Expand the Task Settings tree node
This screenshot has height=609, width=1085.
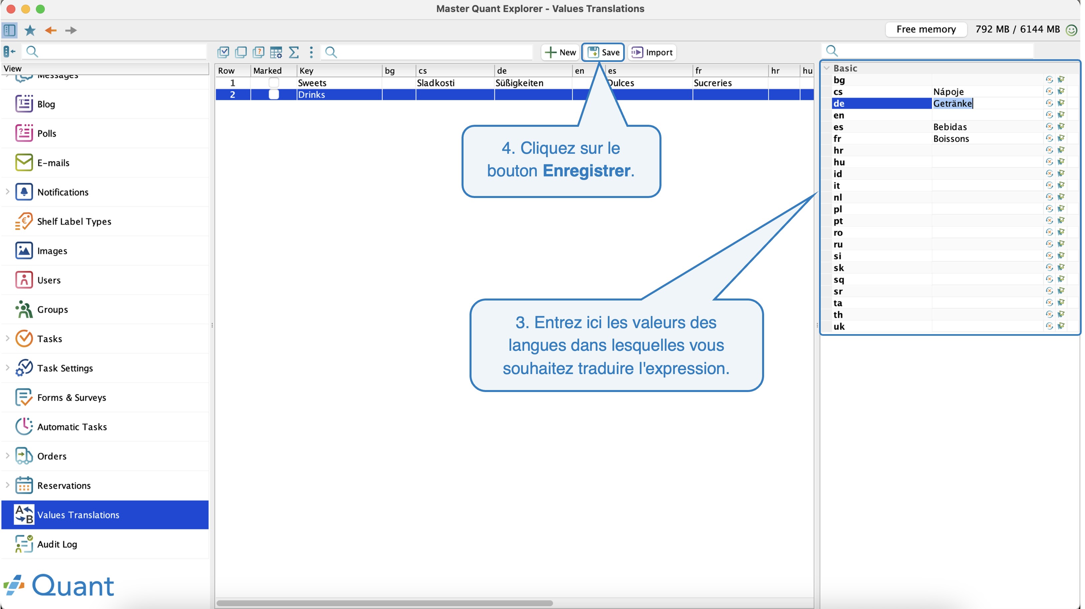7,368
